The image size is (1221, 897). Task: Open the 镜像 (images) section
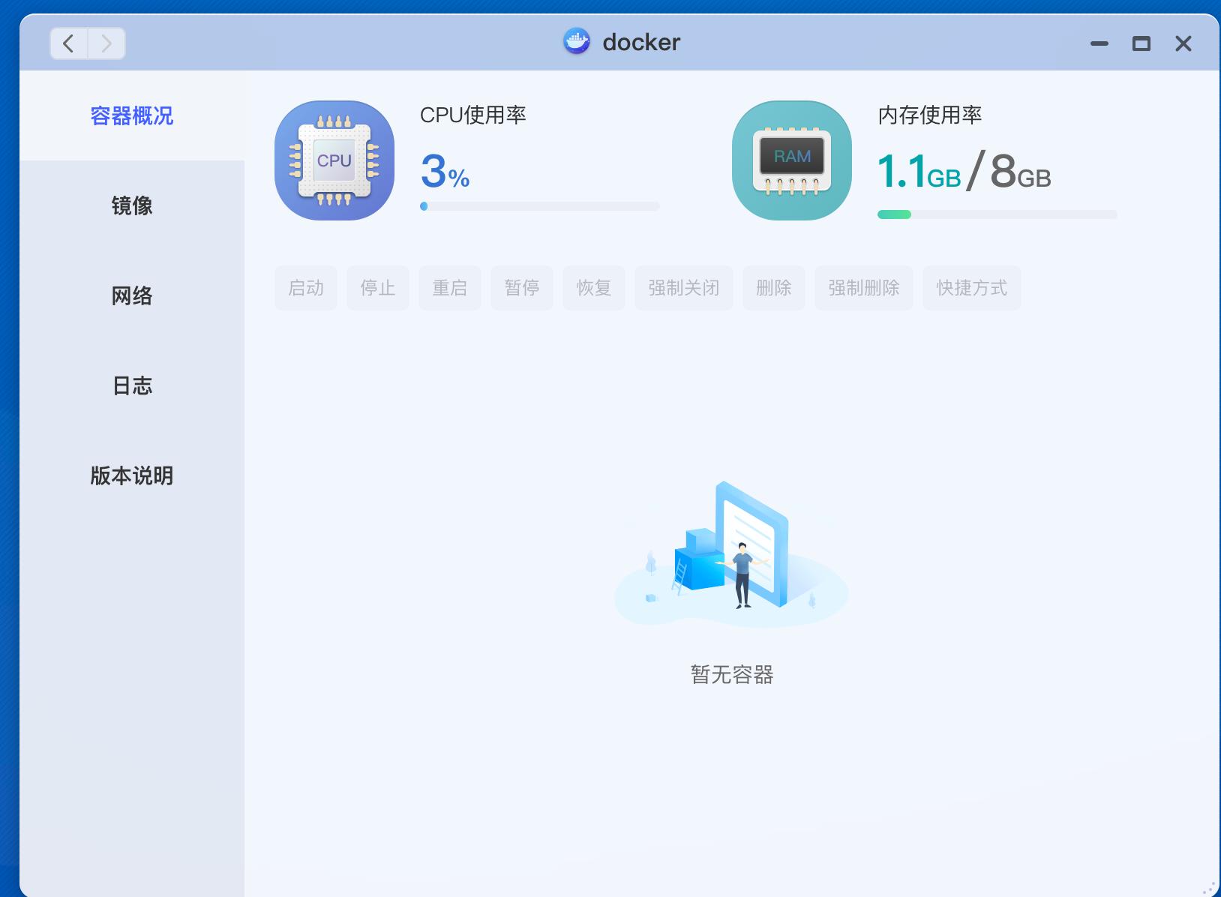pyautogui.click(x=132, y=205)
